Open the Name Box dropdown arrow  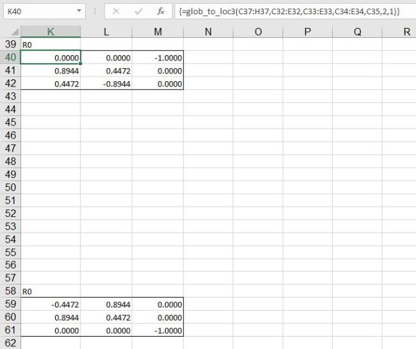79,12
